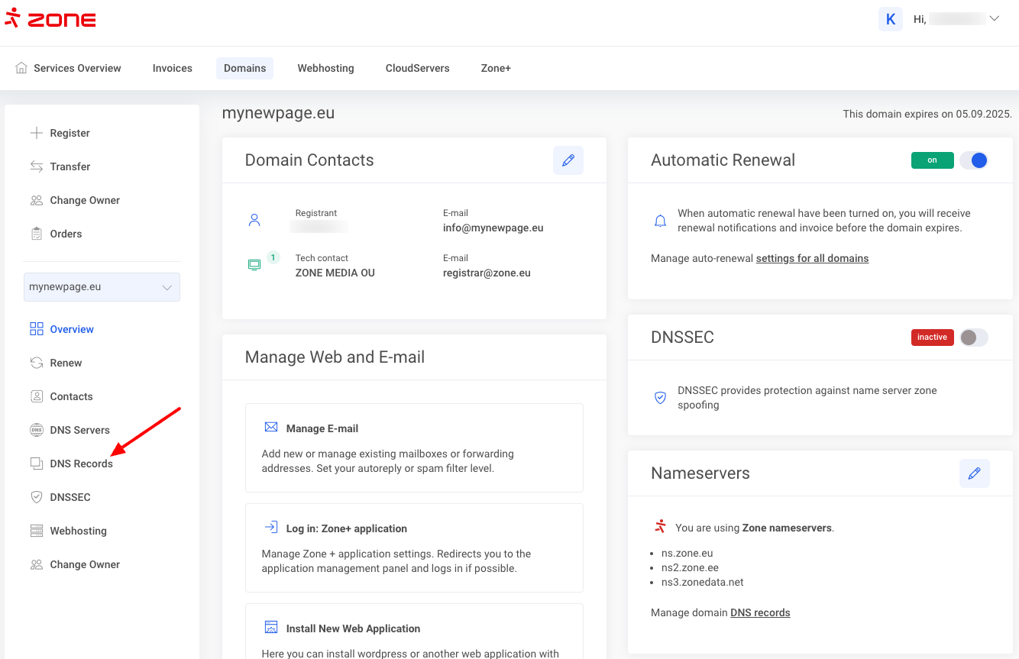Click the 'DNS records' link under Nameservers
Image resolution: width=1019 pixels, height=659 pixels.
click(x=760, y=612)
